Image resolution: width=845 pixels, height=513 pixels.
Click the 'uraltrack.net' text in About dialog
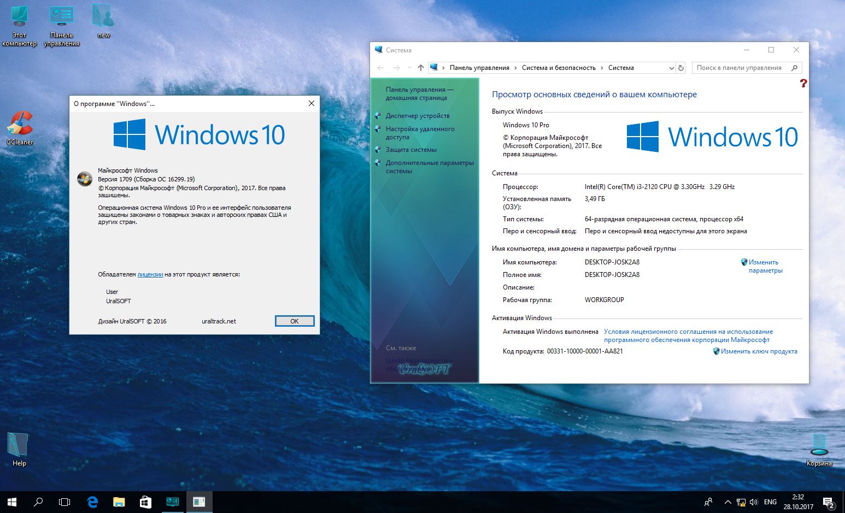coord(219,321)
